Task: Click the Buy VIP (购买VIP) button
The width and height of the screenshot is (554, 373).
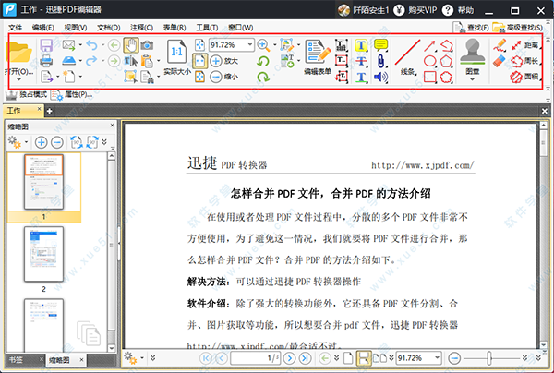Action: click(439, 9)
